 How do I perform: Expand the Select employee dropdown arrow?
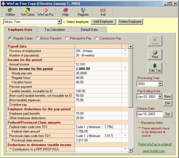click(x=59, y=22)
